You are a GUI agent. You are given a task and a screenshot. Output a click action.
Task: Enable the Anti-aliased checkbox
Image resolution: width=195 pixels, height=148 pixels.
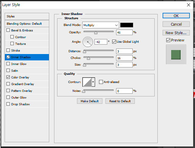pos(101,82)
